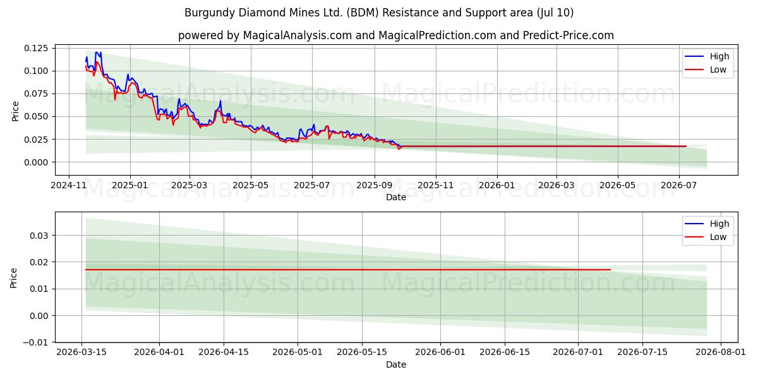Click the '2025-07' x-axis label
The height and width of the screenshot is (379, 758).
312,186
